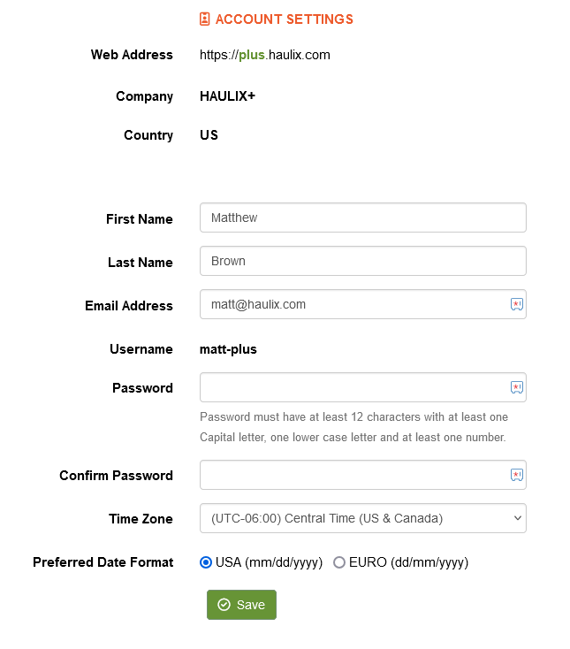
Task: Click password manager icon in Email Address field
Action: [x=517, y=304]
